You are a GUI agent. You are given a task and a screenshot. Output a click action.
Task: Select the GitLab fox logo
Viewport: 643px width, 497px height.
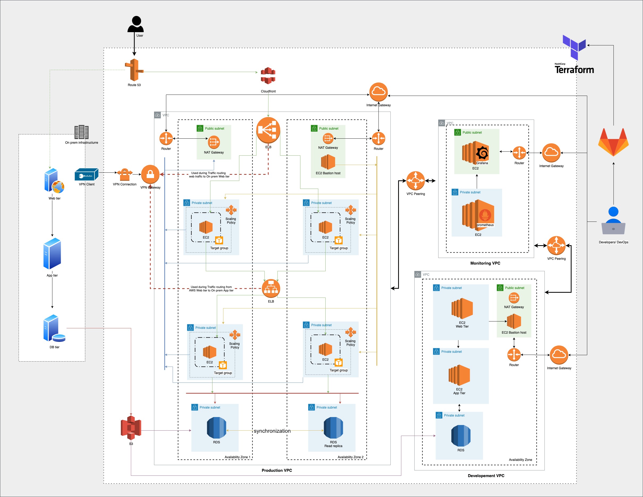pos(613,142)
